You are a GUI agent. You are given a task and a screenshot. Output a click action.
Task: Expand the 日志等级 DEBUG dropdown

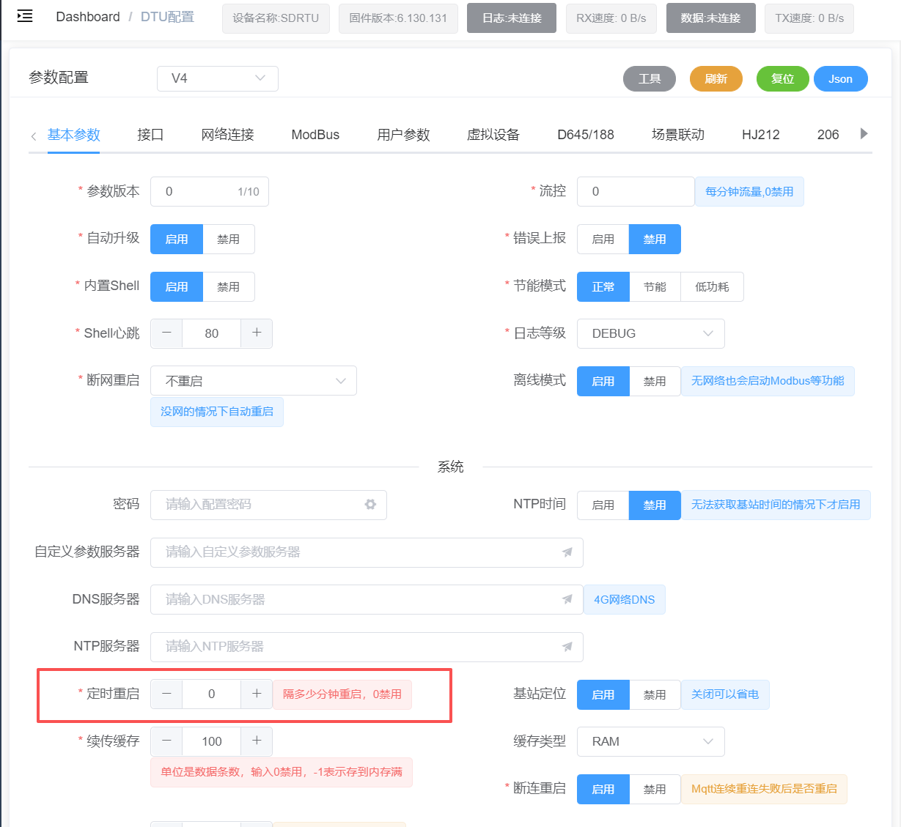(650, 334)
